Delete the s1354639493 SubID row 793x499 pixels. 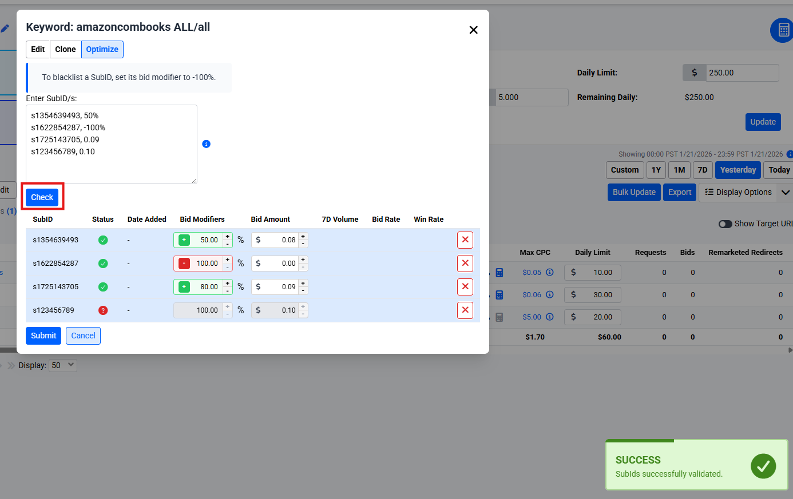pyautogui.click(x=465, y=240)
